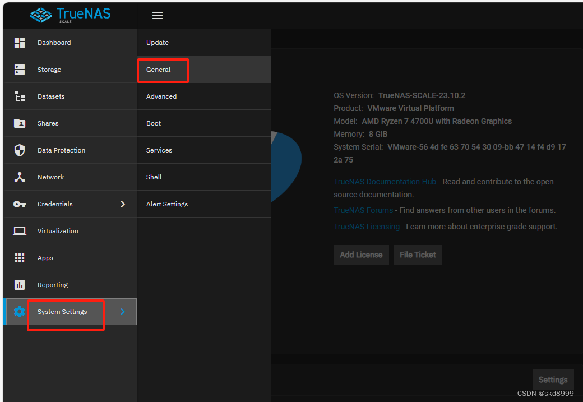Open Alert Settings from the submenu
This screenshot has height=402, width=583.
point(204,204)
